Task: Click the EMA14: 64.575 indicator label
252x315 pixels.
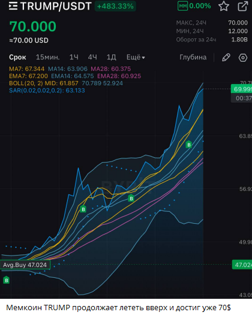Action: pos(73,76)
